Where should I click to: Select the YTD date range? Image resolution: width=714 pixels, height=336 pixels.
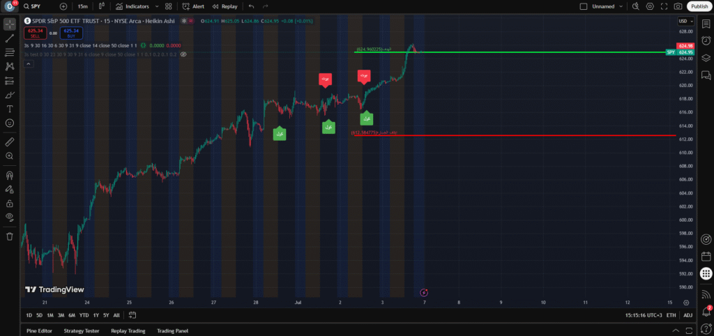(84, 315)
